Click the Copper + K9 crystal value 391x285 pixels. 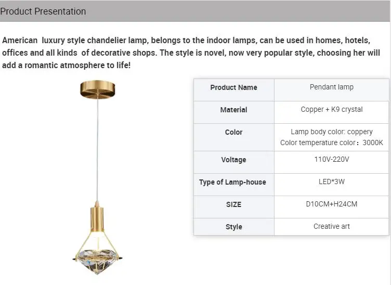[331, 110]
